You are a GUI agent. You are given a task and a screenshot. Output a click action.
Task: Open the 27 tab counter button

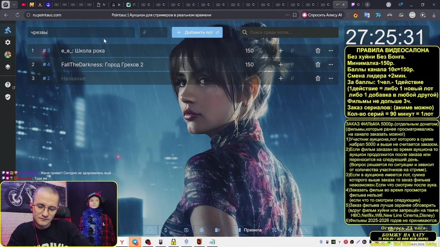pyautogui.click(x=6, y=5)
